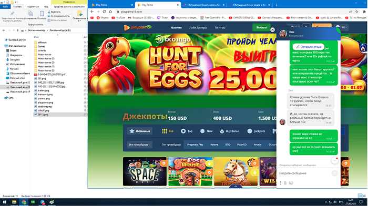The width and height of the screenshot is (368, 206).
Task: Send the chat message with arrow button
Action: 335,173
